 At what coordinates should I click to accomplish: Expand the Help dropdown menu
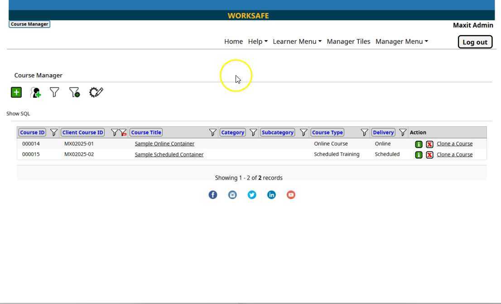258,42
